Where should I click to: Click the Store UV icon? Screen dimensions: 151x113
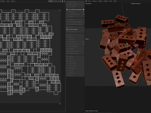[67, 71]
